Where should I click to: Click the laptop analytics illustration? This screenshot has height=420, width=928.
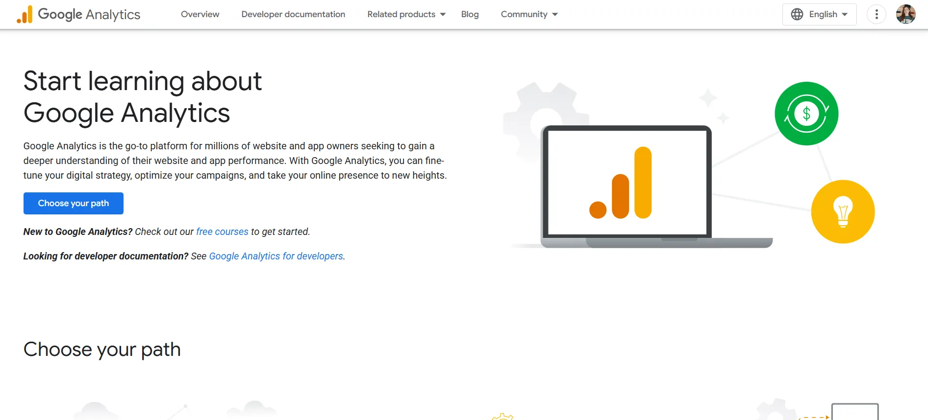click(656, 187)
